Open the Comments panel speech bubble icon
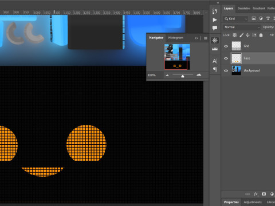The height and width of the screenshot is (206, 275). 215,28
